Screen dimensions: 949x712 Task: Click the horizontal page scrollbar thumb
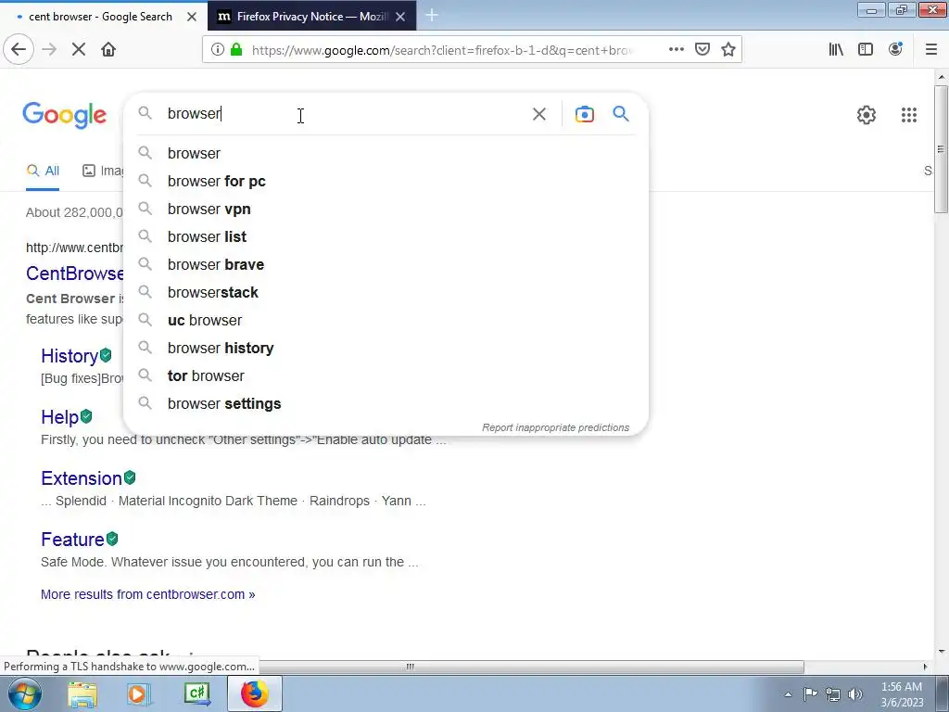410,667
